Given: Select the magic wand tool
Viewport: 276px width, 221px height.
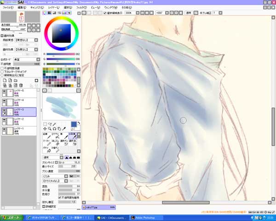Looking at the screenshot, I should (x=54, y=124).
